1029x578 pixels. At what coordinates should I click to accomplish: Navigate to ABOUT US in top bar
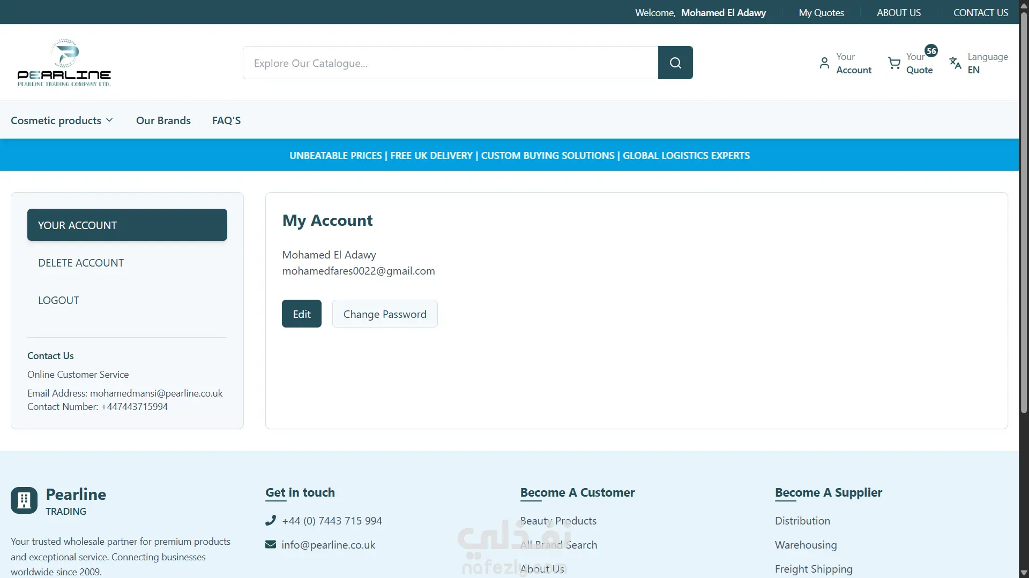click(899, 12)
